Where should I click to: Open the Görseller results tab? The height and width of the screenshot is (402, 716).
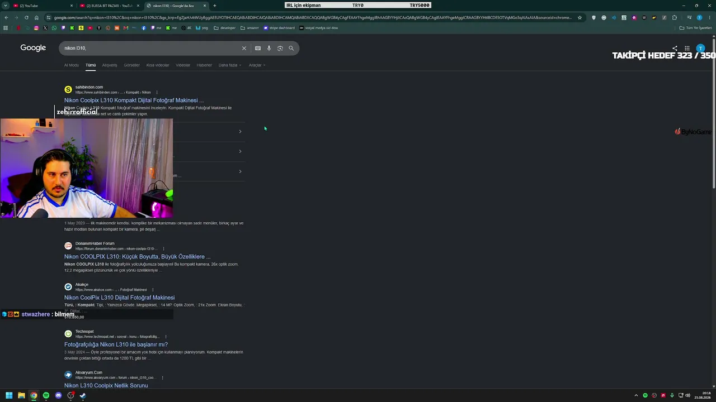coord(132,65)
